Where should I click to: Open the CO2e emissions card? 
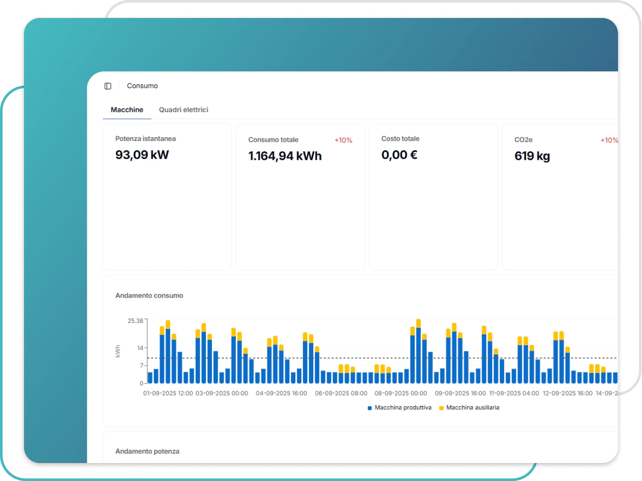[x=561, y=197]
